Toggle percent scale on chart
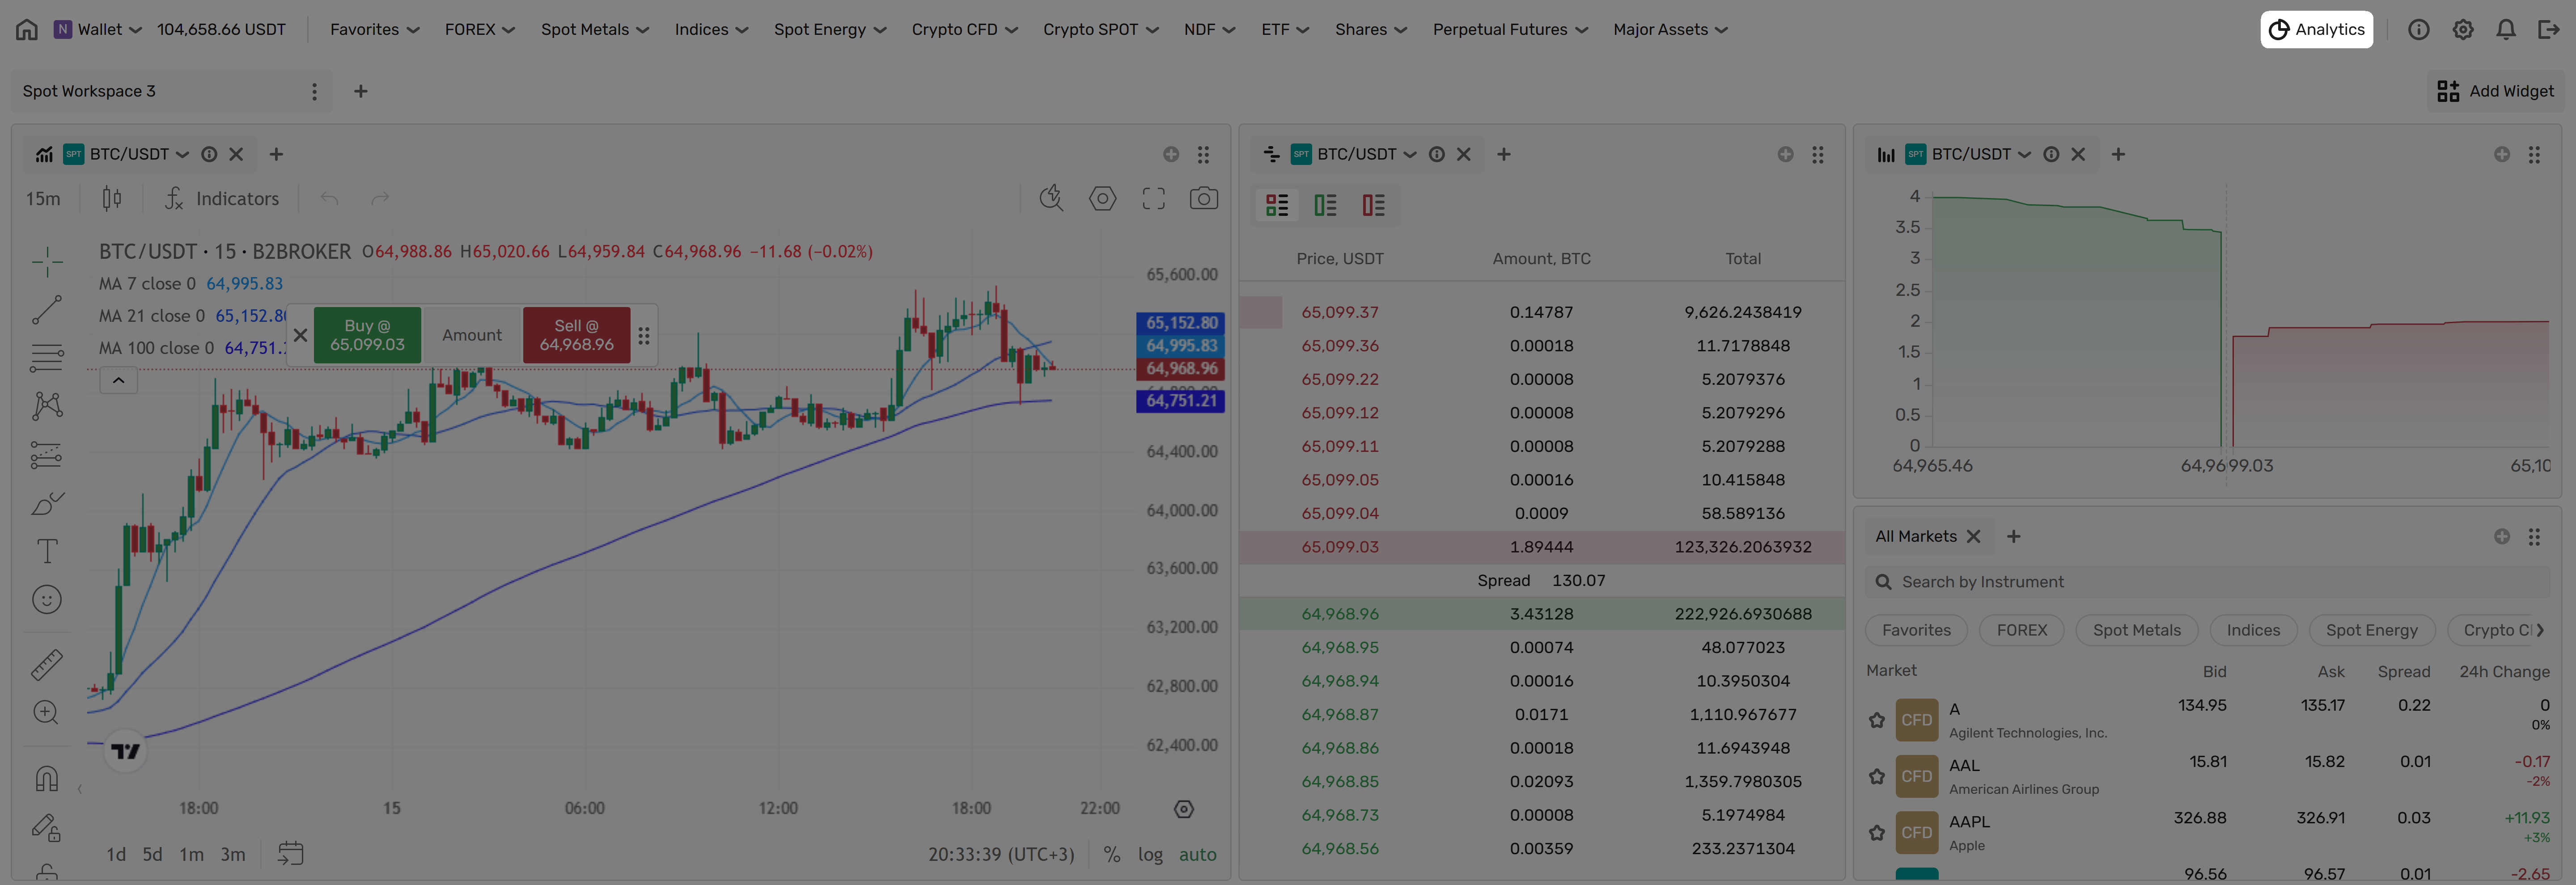The image size is (2576, 885). 1111,855
